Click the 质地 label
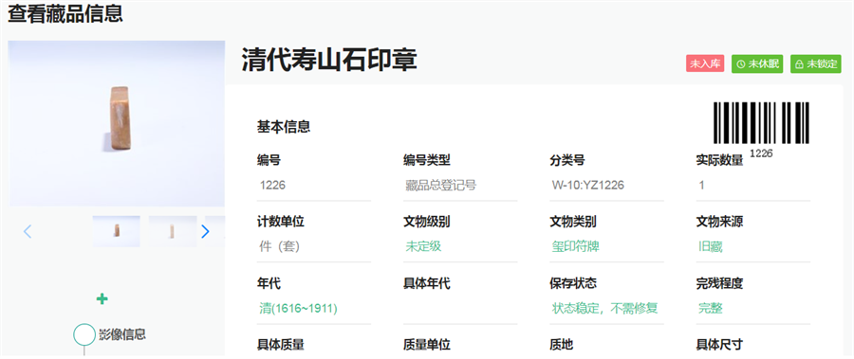Screen dimensions: 854x359 tap(562, 344)
